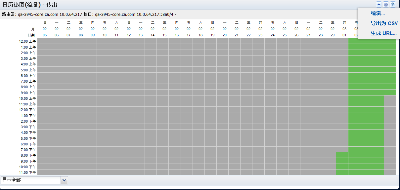Choose 导出为 CSV from the menu
400x190 pixels.
[x=384, y=23]
